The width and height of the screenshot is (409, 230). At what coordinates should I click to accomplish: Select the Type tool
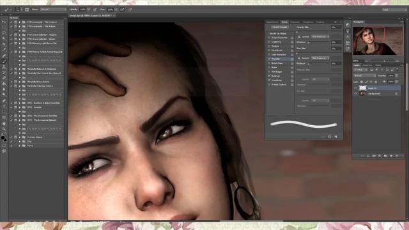coord(4,106)
